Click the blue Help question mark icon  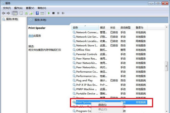tap(37, 13)
